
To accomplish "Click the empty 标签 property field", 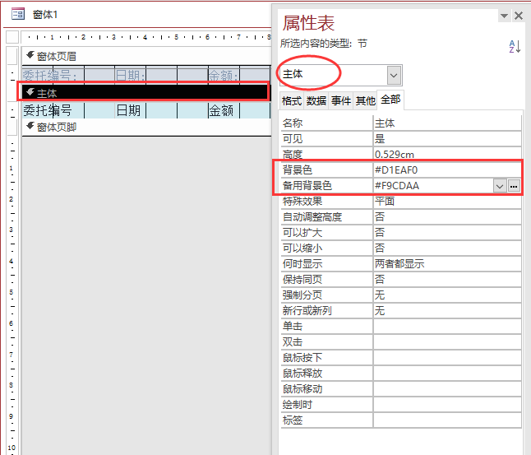I will (x=446, y=420).
